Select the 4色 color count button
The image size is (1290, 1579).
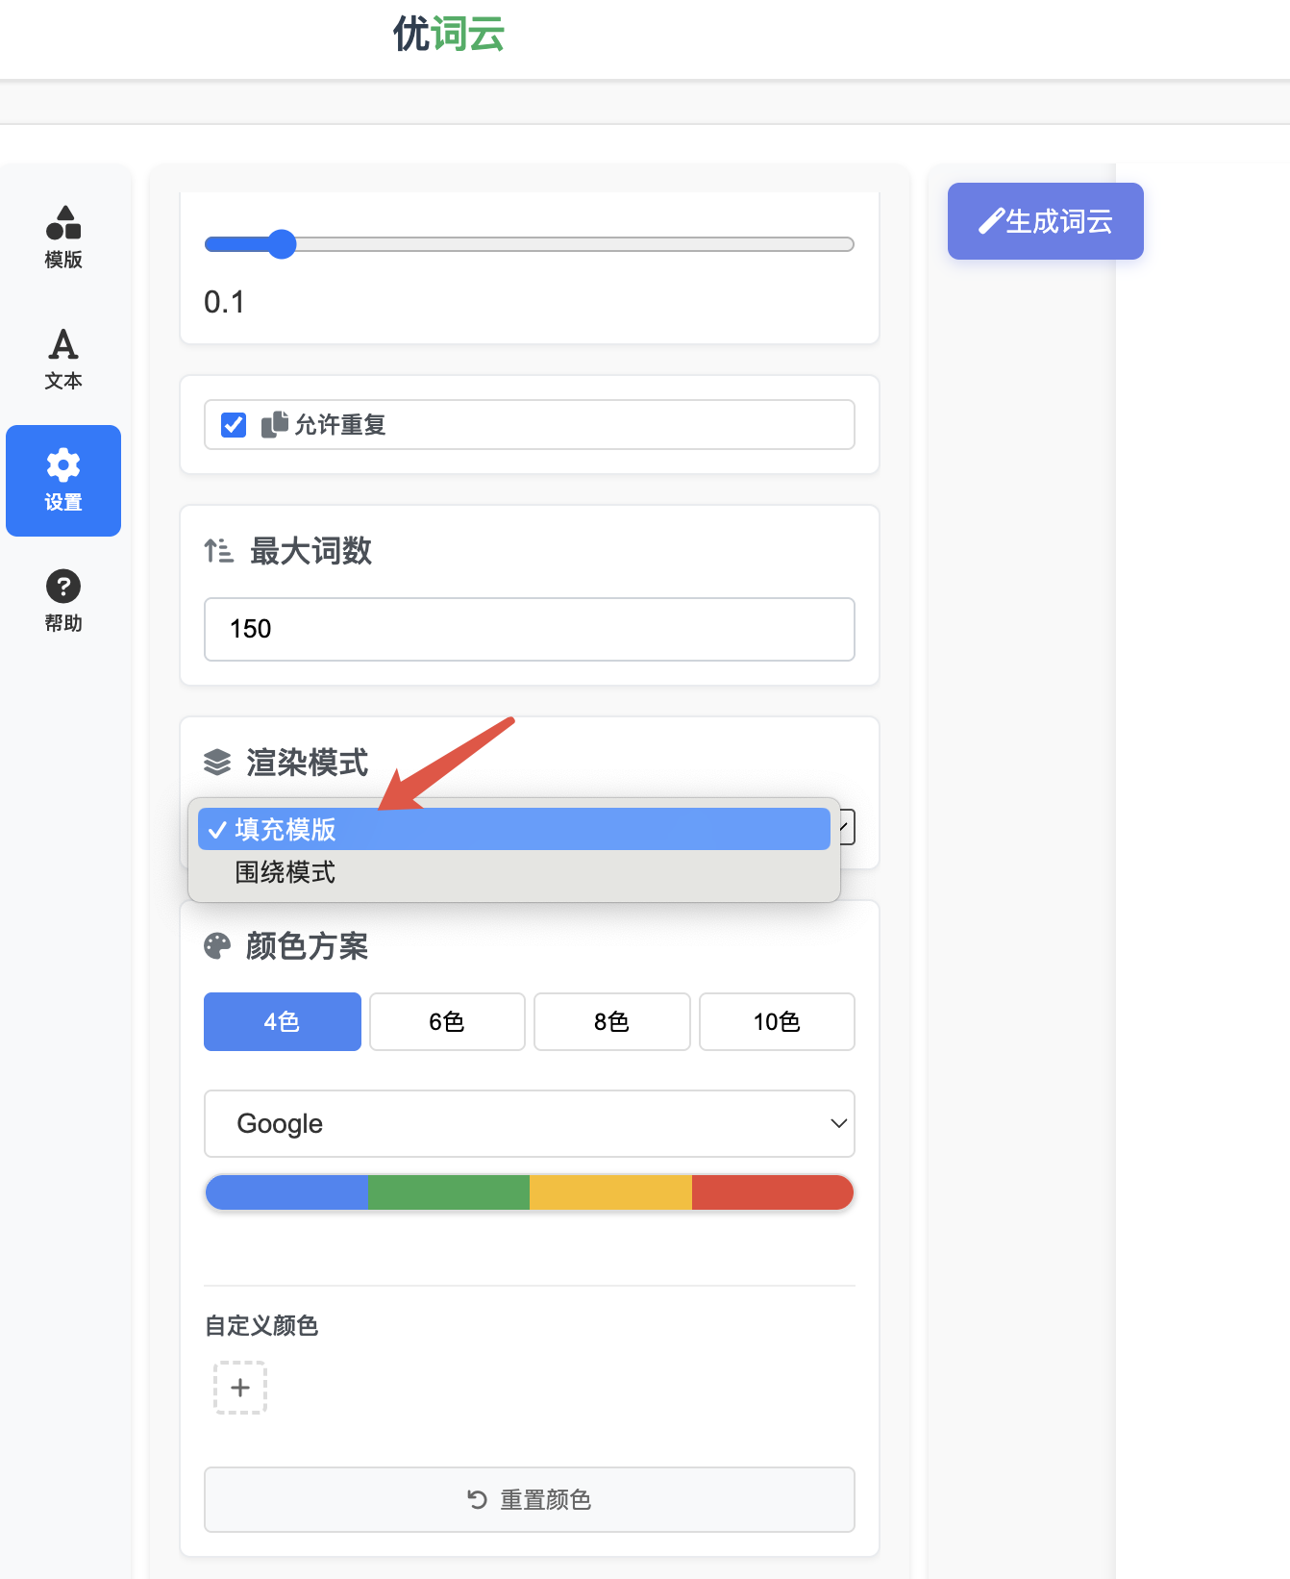click(x=283, y=1021)
